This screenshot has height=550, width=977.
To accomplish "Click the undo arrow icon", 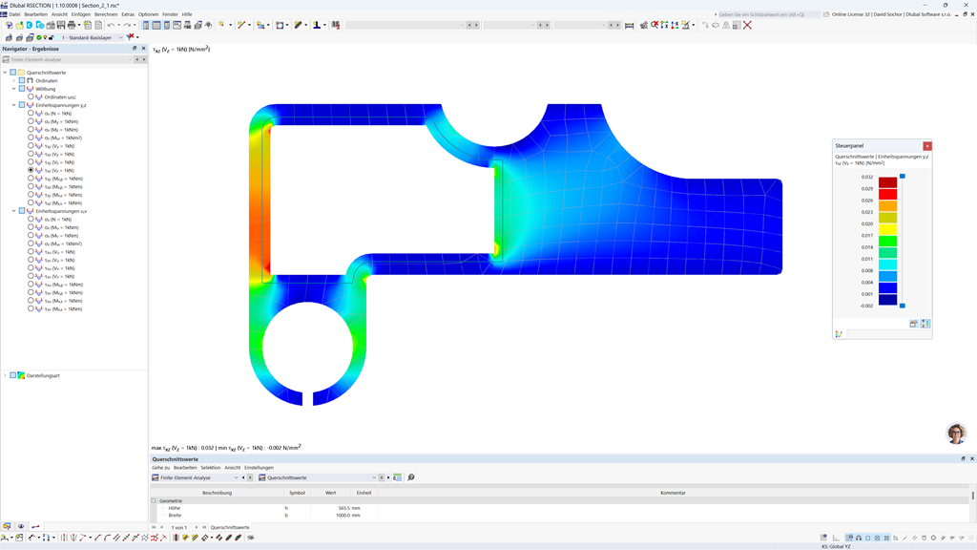I will coord(111,25).
